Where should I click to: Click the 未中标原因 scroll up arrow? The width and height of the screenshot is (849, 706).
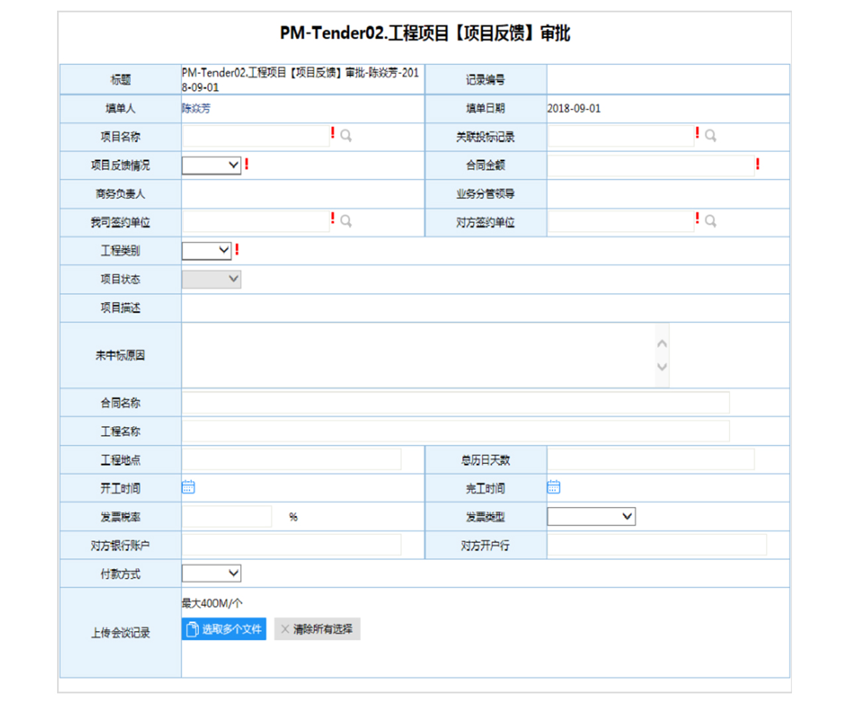point(662,344)
